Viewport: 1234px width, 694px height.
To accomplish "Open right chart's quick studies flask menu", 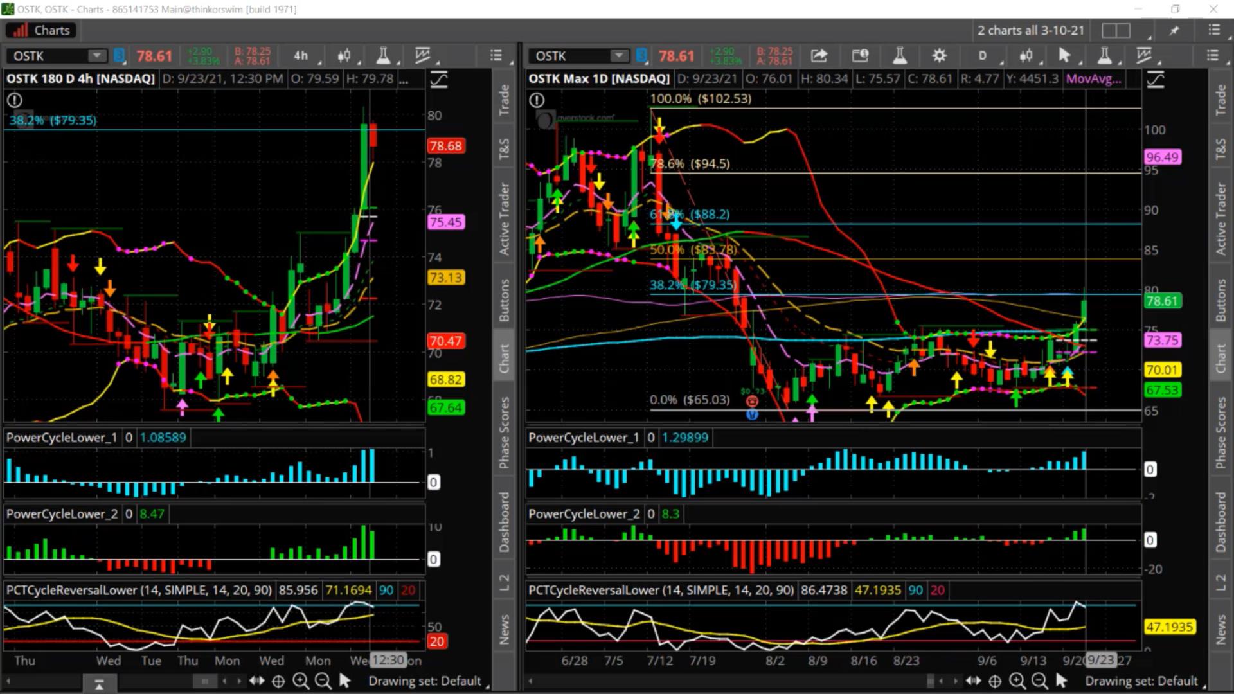I will [x=1104, y=56].
